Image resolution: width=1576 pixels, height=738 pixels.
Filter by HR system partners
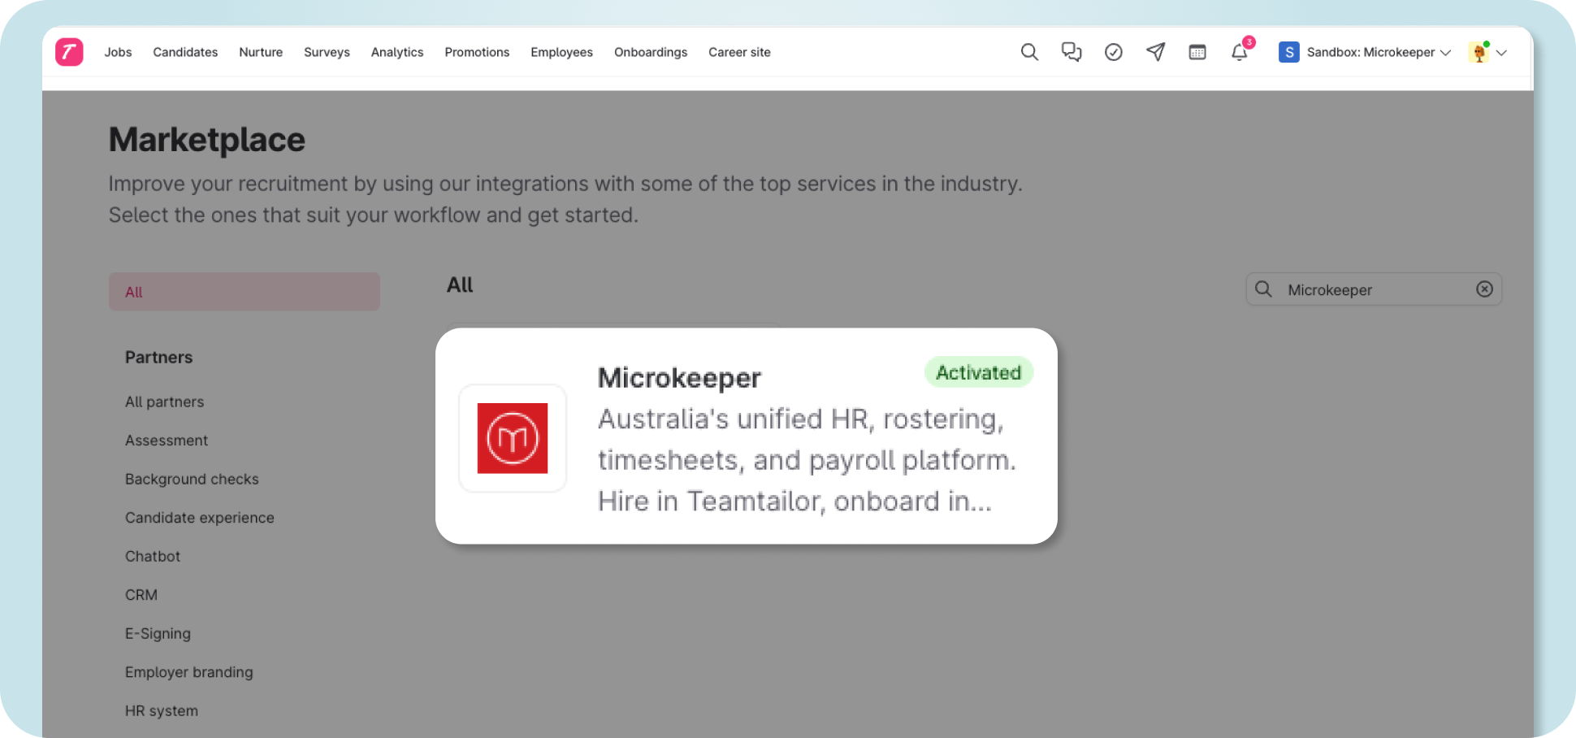(162, 711)
